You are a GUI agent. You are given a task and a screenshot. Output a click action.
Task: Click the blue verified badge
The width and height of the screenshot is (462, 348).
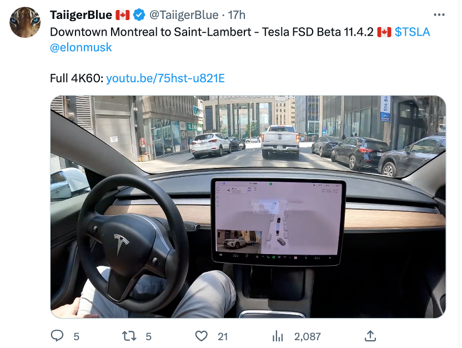click(139, 15)
